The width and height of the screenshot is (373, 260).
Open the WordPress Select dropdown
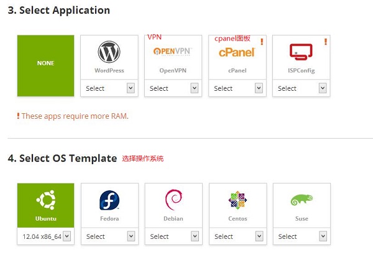click(109, 88)
